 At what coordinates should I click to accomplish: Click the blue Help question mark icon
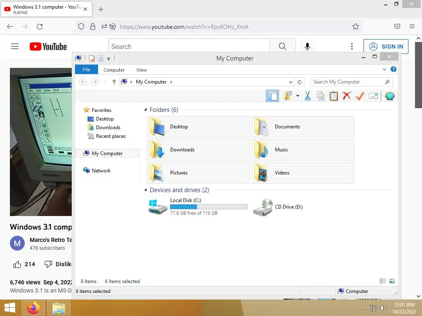[394, 69]
